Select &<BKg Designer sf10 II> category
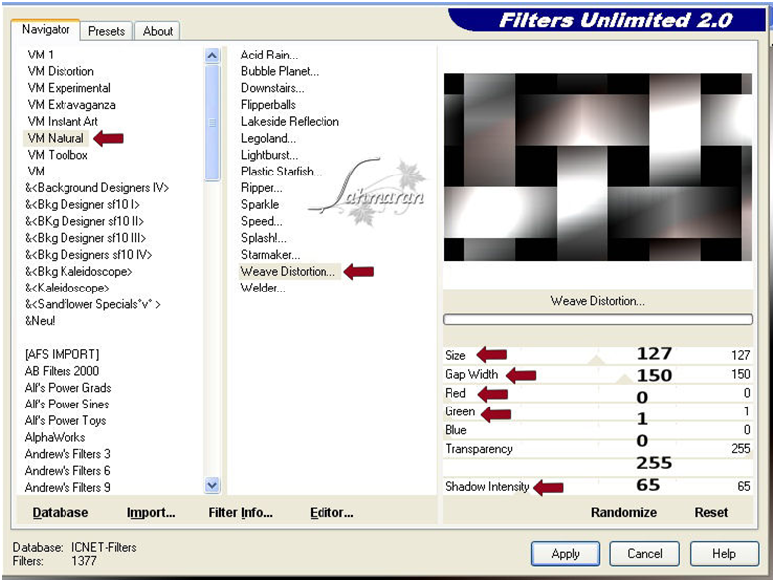Viewport: 775px width, 582px height. (x=84, y=221)
